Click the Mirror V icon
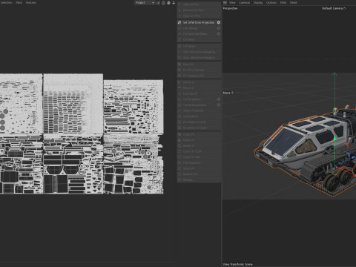 [x=179, y=88]
